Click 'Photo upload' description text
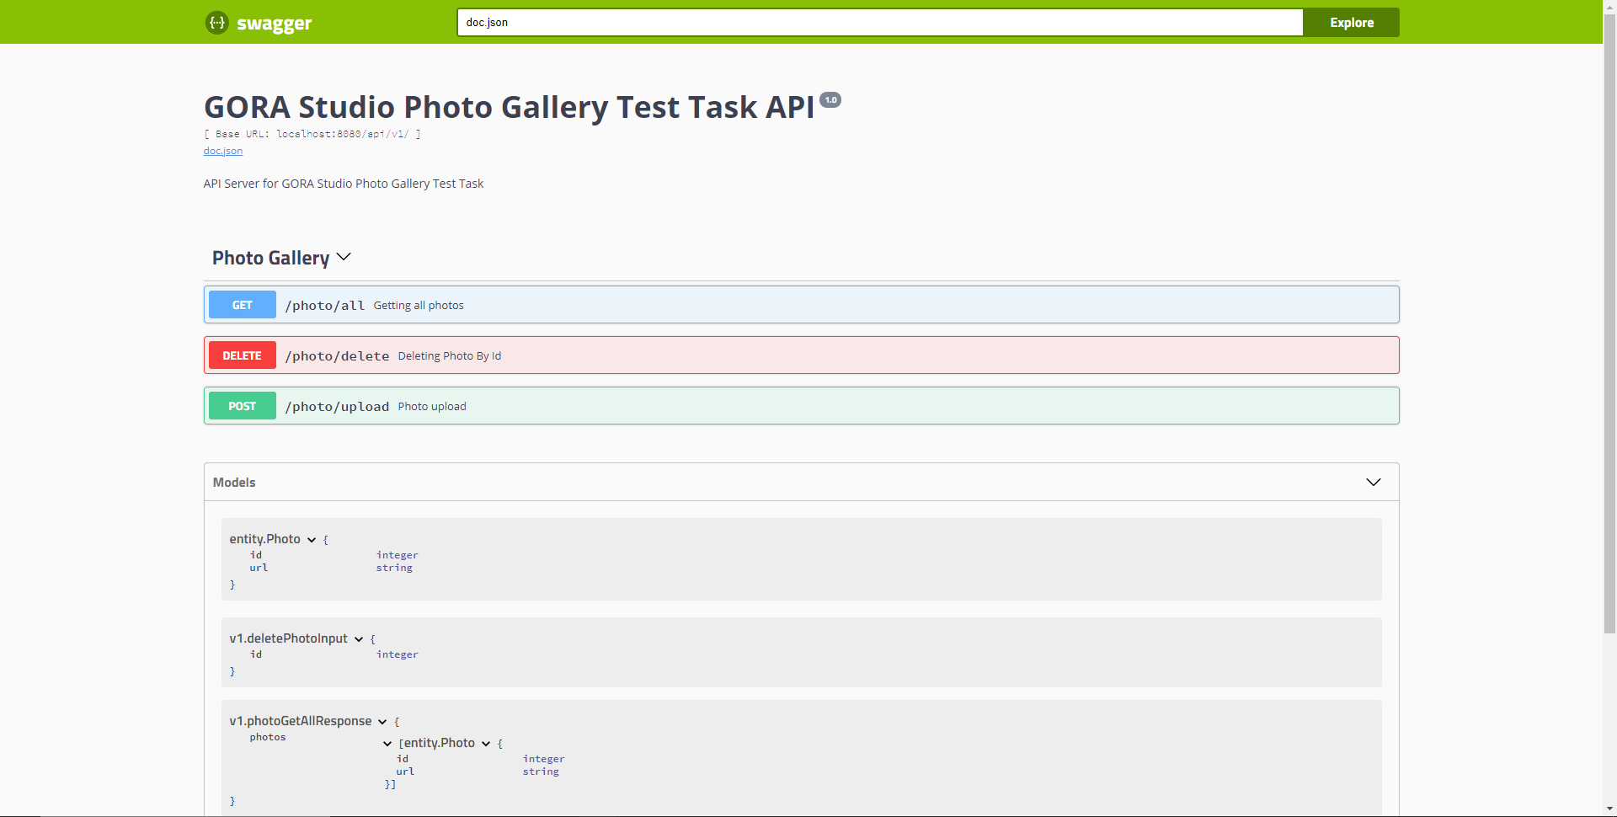This screenshot has height=817, width=1617. [x=432, y=406]
